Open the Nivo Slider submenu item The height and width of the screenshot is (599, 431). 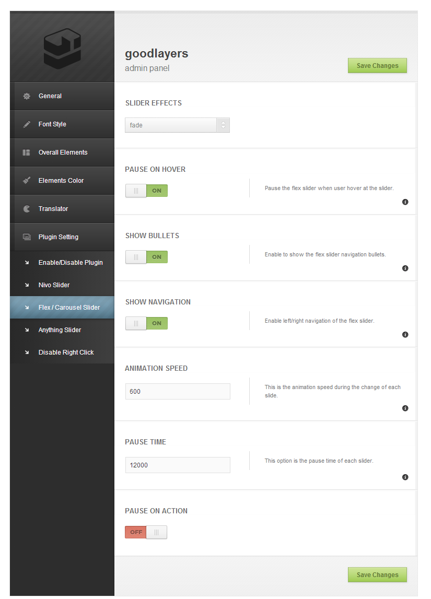[x=54, y=285]
